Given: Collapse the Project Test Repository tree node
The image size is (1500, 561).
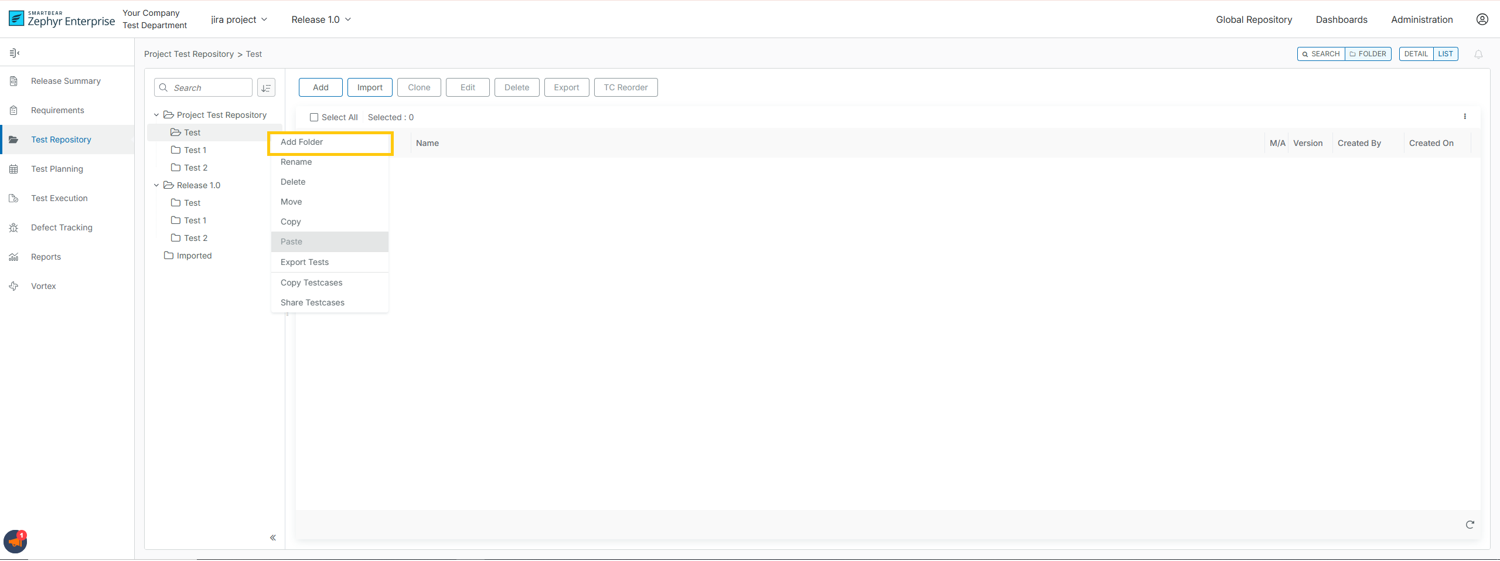Looking at the screenshot, I should coord(156,114).
